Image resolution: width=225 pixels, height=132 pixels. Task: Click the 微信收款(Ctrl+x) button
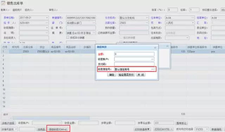pos(58,129)
